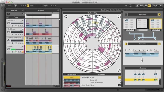The height and width of the screenshot is (92, 164).
Task: Open the Lib library tab
Action: point(153,6)
